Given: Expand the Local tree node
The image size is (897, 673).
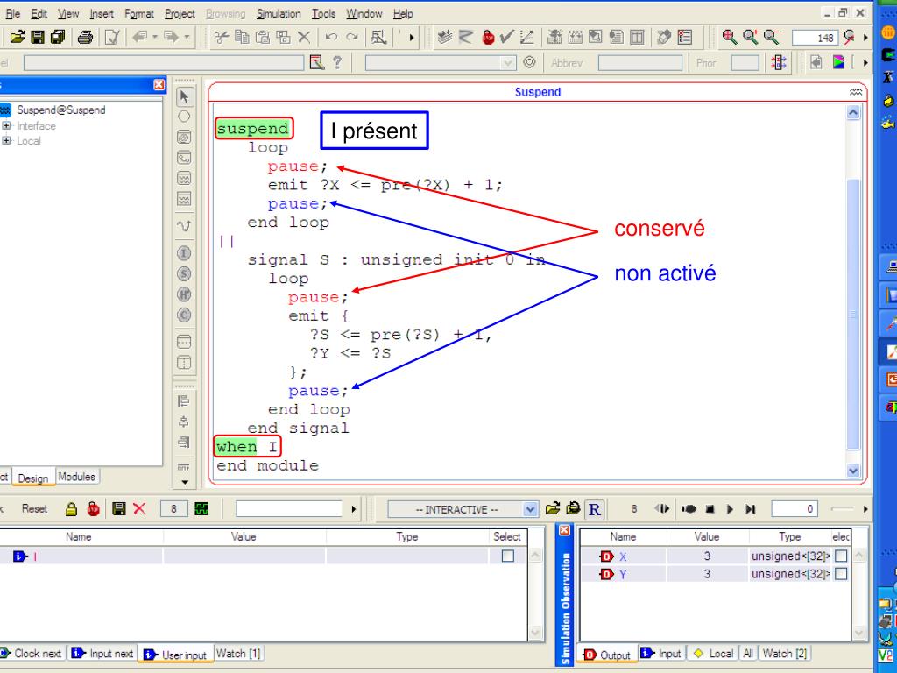Looking at the screenshot, I should [6, 140].
